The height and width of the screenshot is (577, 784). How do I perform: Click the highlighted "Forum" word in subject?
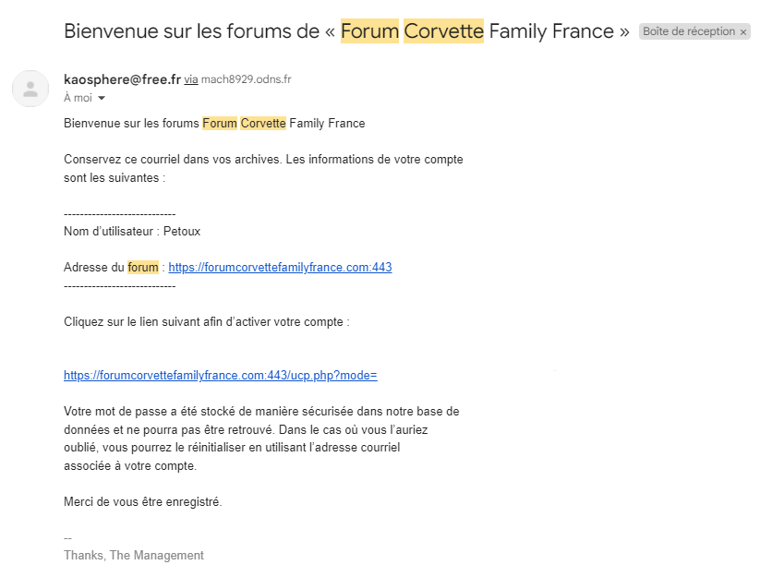pyautogui.click(x=369, y=30)
